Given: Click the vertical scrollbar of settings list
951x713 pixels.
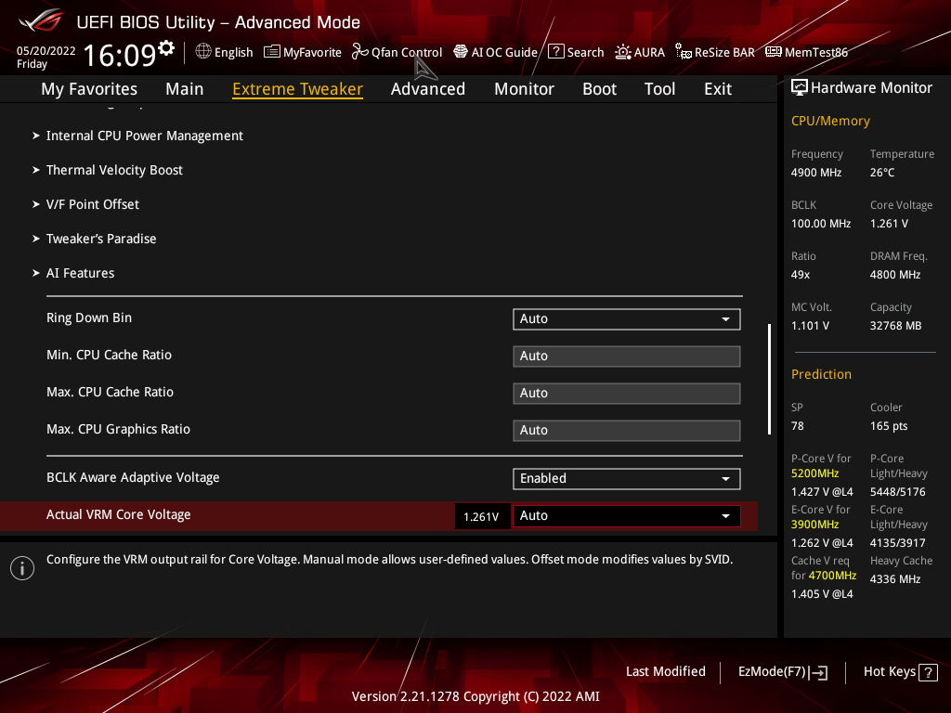Looking at the screenshot, I should [770, 379].
